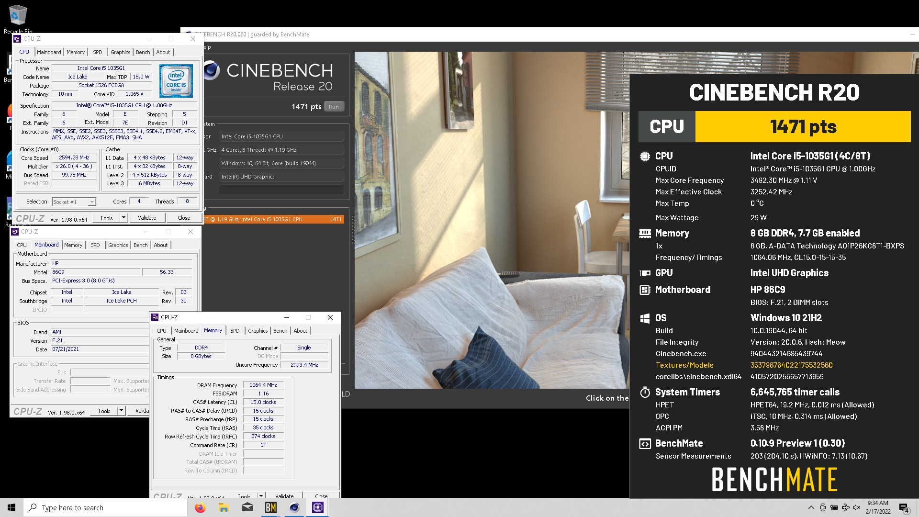
Task: Click the BenchMate GPU section icon
Action: tap(645, 273)
